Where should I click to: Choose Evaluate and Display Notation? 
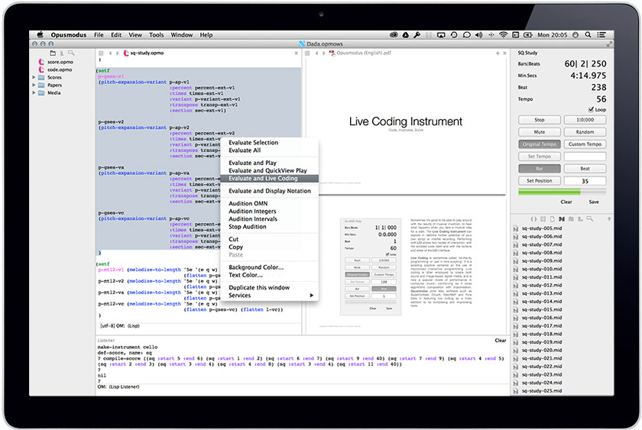[x=269, y=191]
